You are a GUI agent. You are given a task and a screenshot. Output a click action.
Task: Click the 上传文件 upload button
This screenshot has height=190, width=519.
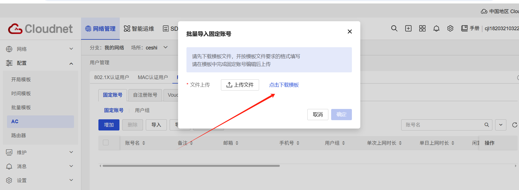click(x=240, y=85)
